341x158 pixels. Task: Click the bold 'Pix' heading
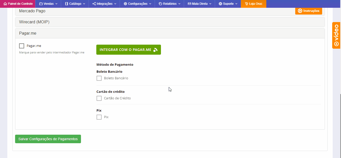tap(99, 110)
